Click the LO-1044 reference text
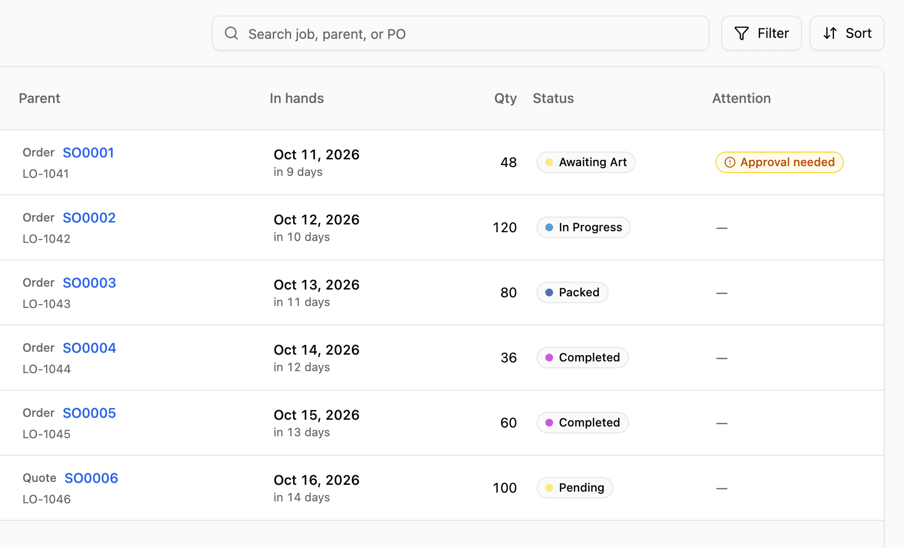This screenshot has width=904, height=548. 47,369
